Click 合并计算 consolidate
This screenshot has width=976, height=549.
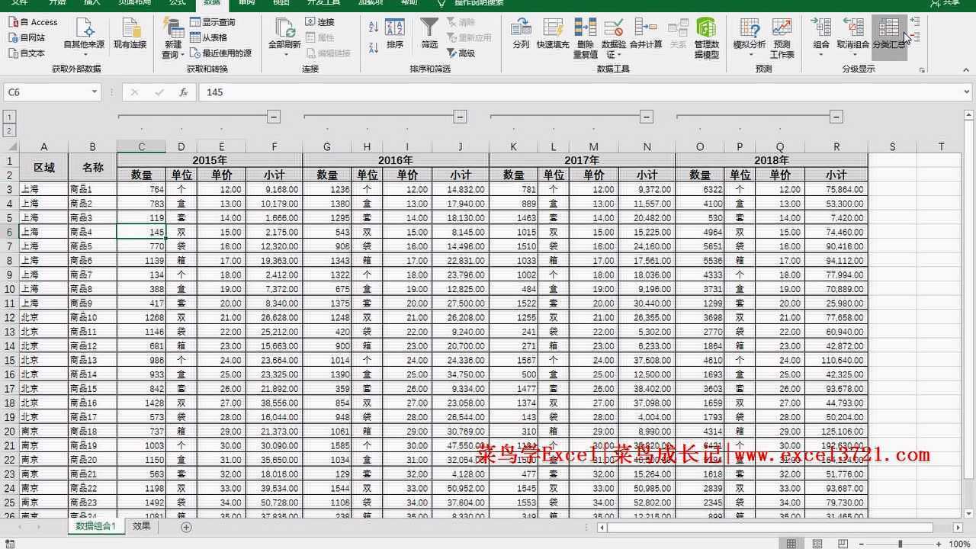(646, 34)
